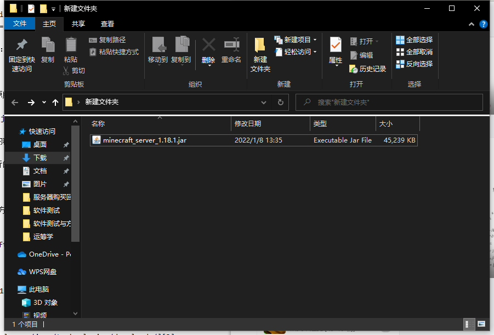Open Easy access (轻松访问) dropdown
This screenshot has height=335, width=494.
click(x=295, y=52)
